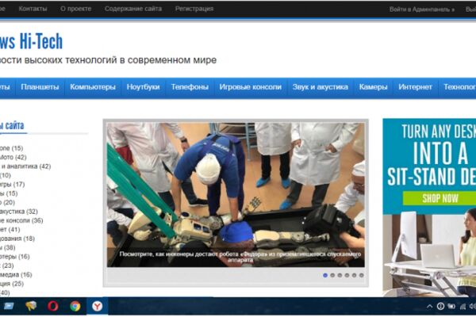Click the sit-stand desk ad photo
The height and width of the screenshot is (317, 476).
(429, 255)
